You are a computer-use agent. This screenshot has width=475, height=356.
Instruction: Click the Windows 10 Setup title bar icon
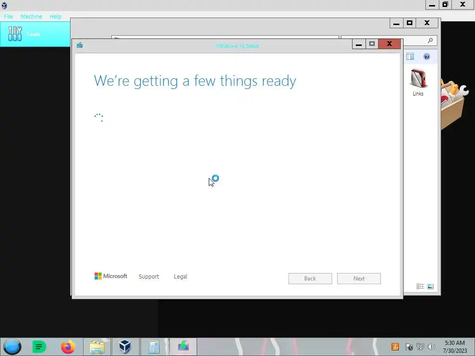[x=80, y=45]
